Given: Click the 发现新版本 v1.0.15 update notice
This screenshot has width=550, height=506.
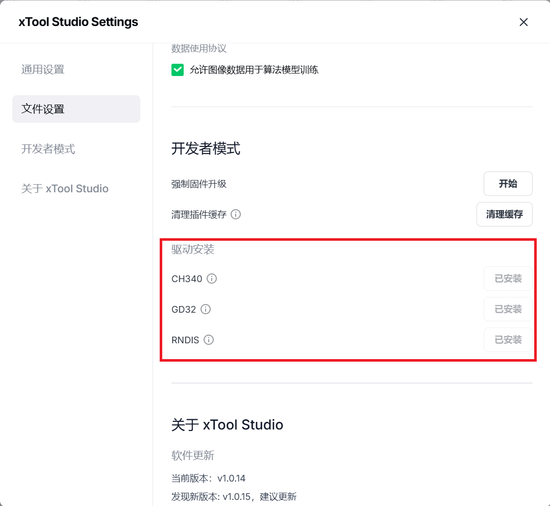Looking at the screenshot, I should 234,497.
